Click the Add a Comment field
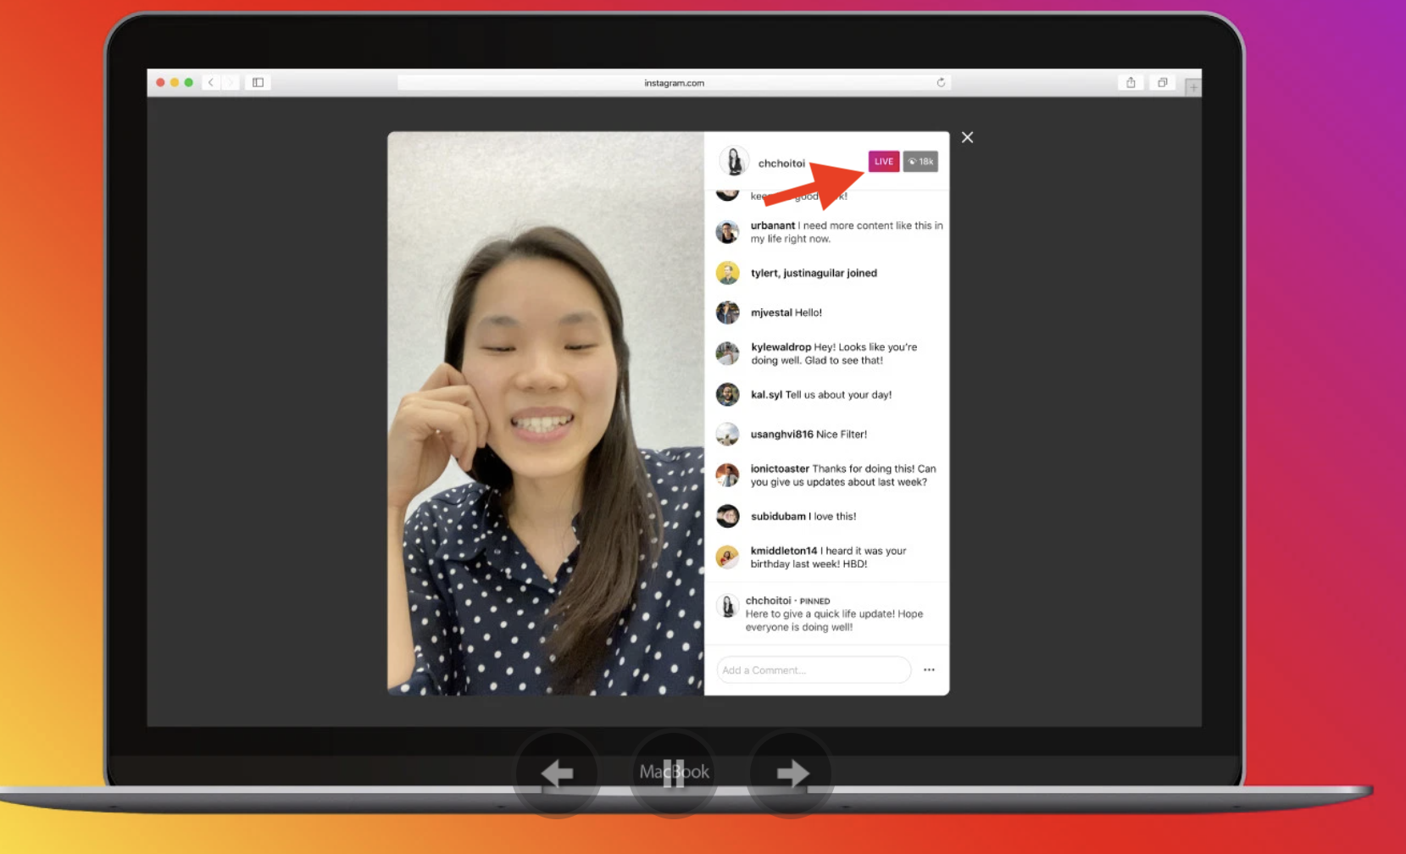The height and width of the screenshot is (854, 1406). coord(812,669)
